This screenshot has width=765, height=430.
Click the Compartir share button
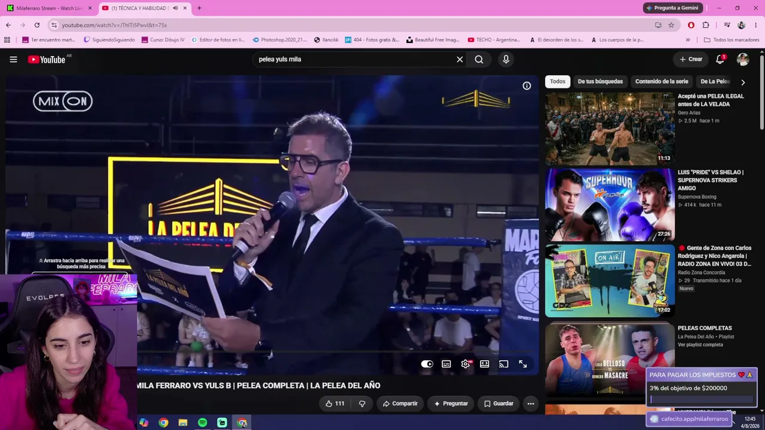tap(400, 403)
